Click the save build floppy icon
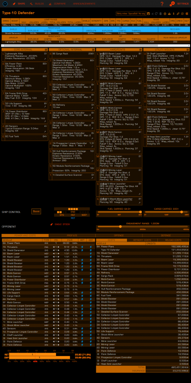 coord(148,14)
